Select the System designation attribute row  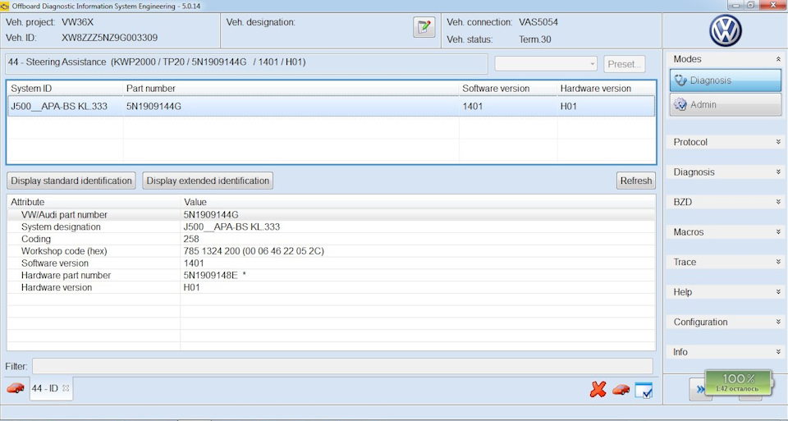click(331, 227)
